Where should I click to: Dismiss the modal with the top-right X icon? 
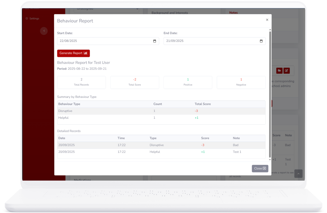pyautogui.click(x=267, y=20)
